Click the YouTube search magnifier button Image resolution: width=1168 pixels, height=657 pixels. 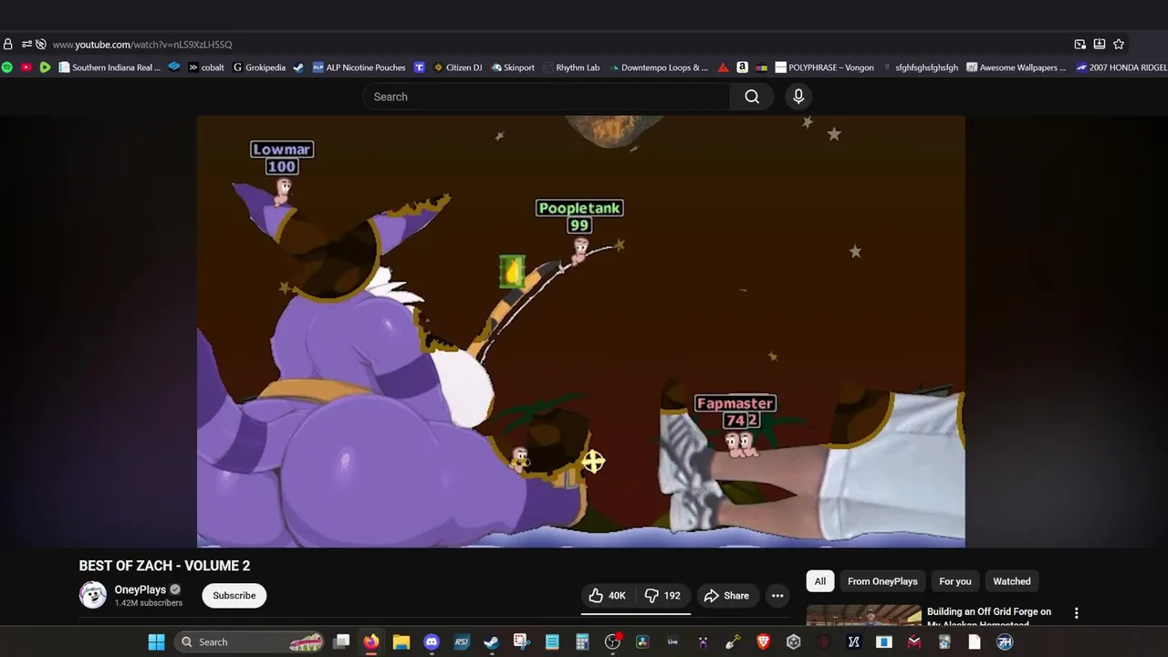(752, 97)
